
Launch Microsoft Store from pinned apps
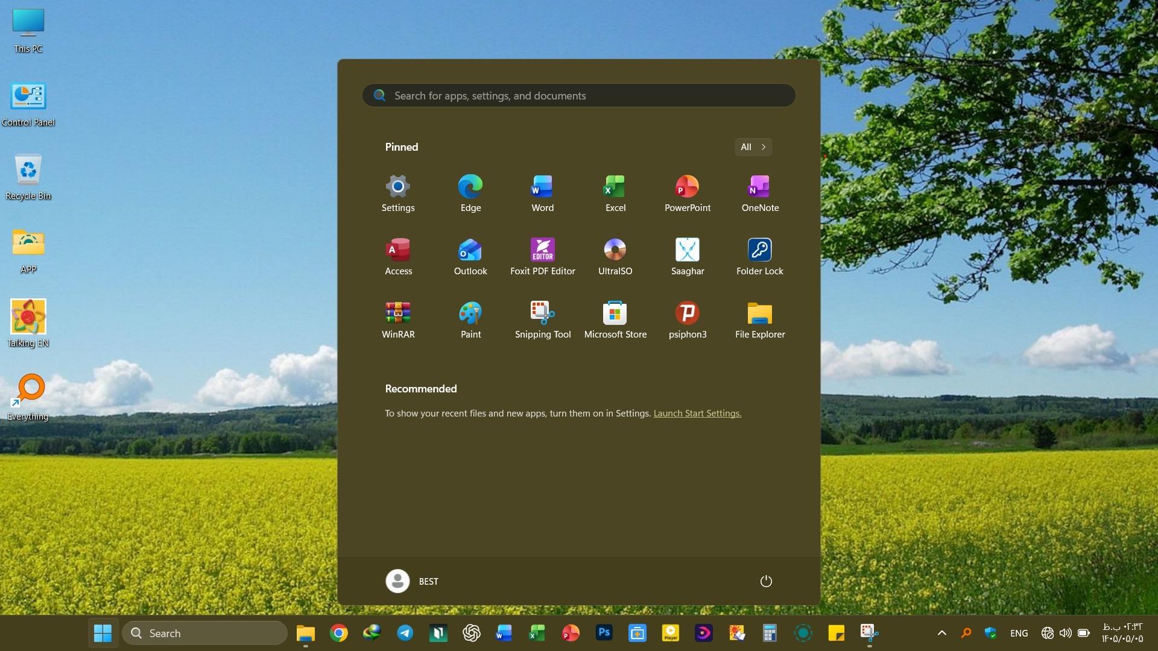[x=615, y=320]
